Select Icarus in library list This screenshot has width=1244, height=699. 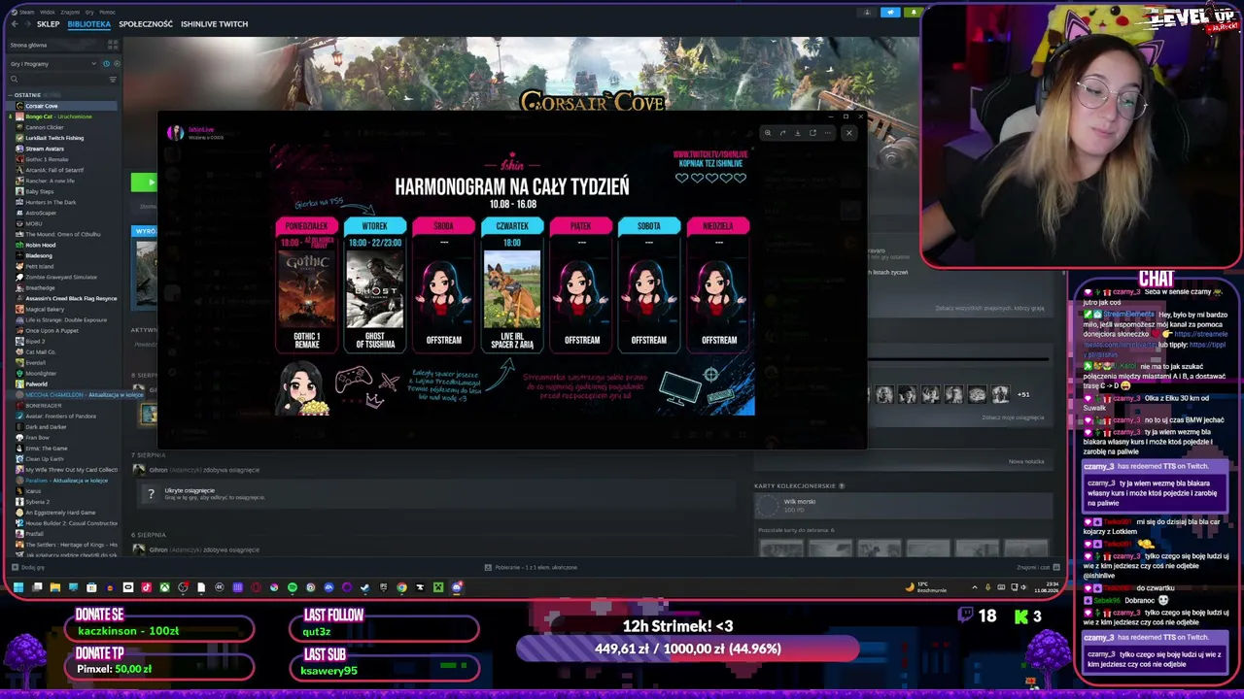62,491
